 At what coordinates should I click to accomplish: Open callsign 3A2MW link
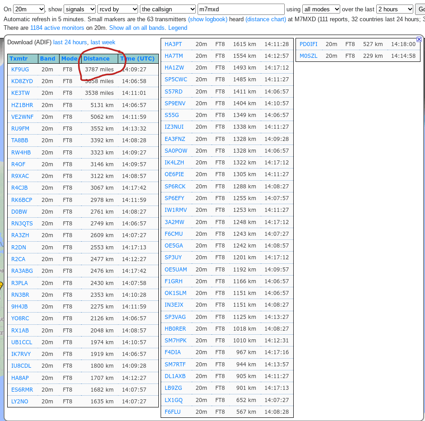click(174, 222)
